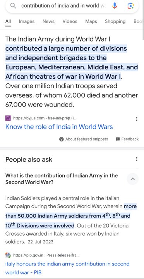Tap the byjus.com site favicon

[8, 118]
